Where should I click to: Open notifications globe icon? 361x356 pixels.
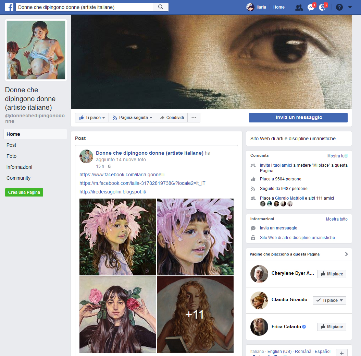point(322,8)
